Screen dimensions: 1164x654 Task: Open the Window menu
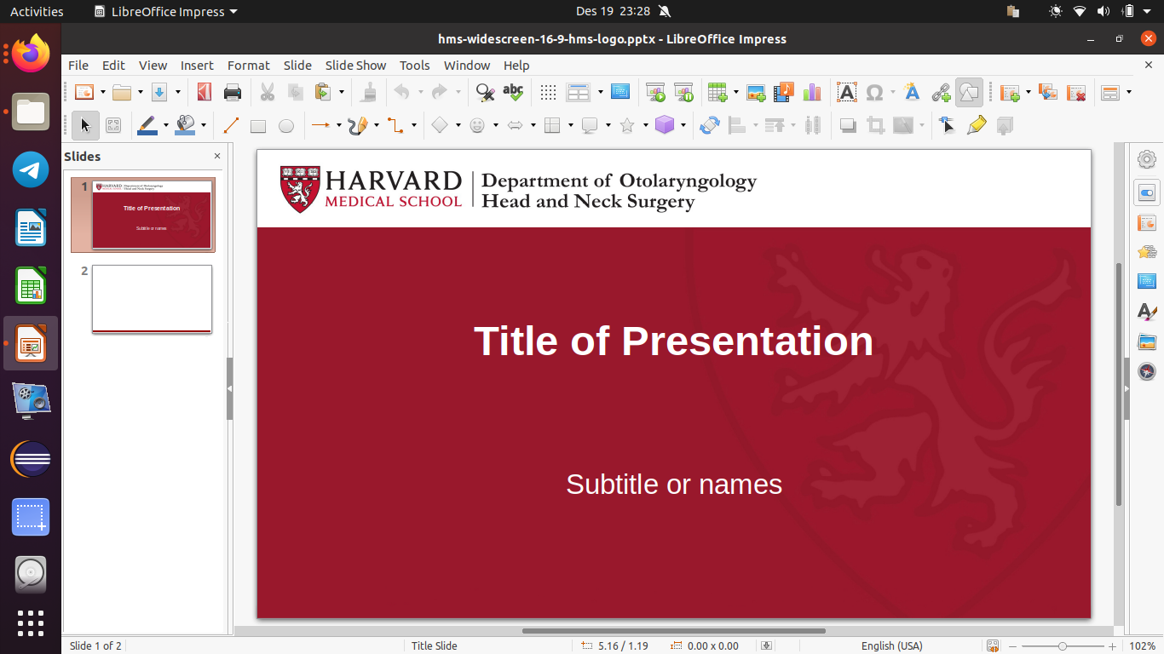(467, 65)
